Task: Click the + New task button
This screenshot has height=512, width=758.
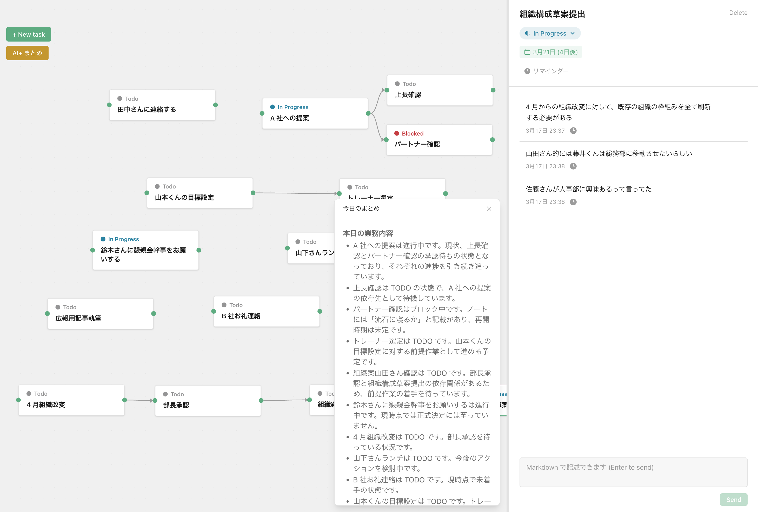Action: tap(29, 34)
